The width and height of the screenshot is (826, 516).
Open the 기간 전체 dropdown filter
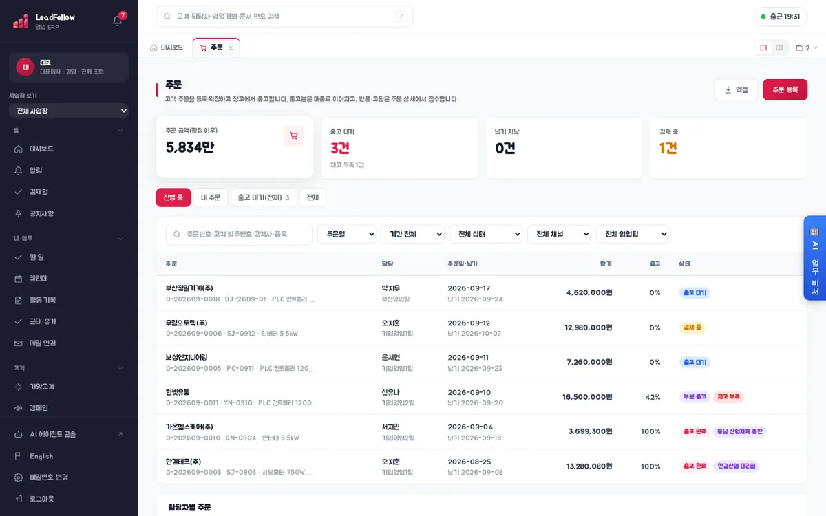pyautogui.click(x=412, y=234)
